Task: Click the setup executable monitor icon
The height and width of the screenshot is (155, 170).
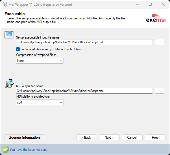Action: click(9, 35)
